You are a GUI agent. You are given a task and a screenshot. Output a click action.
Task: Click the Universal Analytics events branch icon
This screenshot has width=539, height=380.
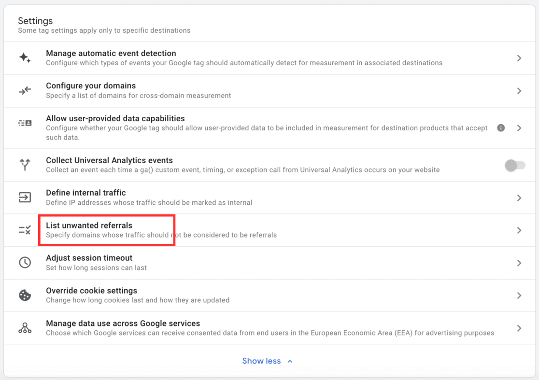[25, 165]
